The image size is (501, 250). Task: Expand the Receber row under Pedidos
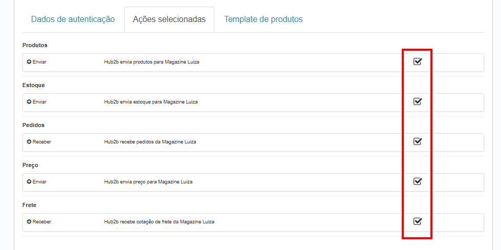click(41, 142)
